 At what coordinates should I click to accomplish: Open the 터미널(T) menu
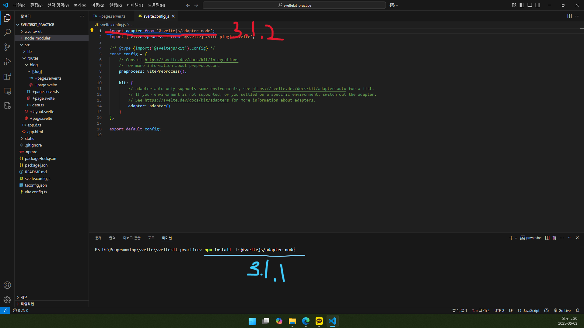point(135,5)
